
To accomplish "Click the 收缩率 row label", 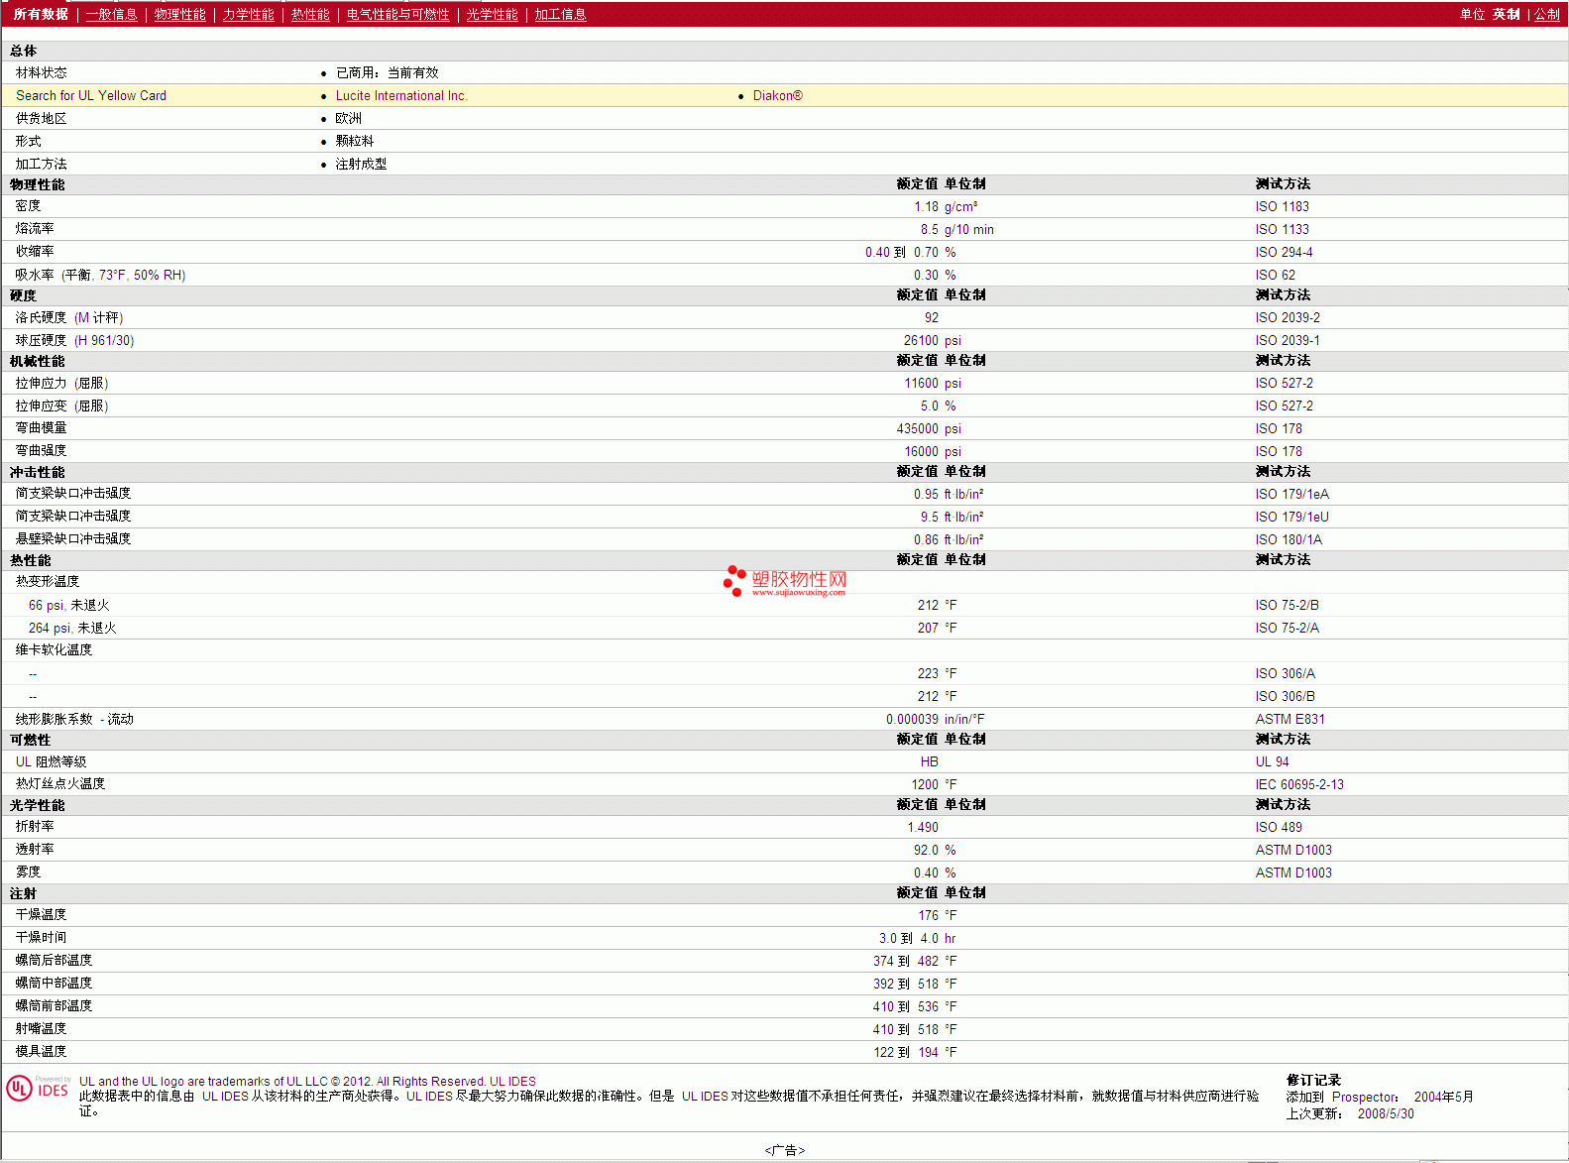I will point(35,252).
